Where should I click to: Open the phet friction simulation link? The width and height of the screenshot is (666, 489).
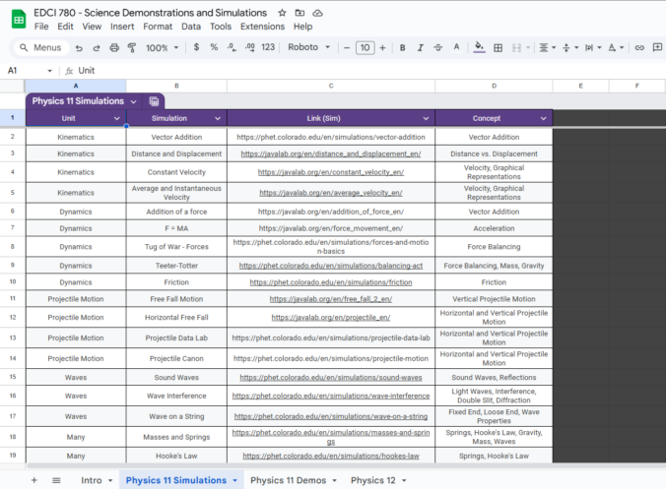click(331, 282)
